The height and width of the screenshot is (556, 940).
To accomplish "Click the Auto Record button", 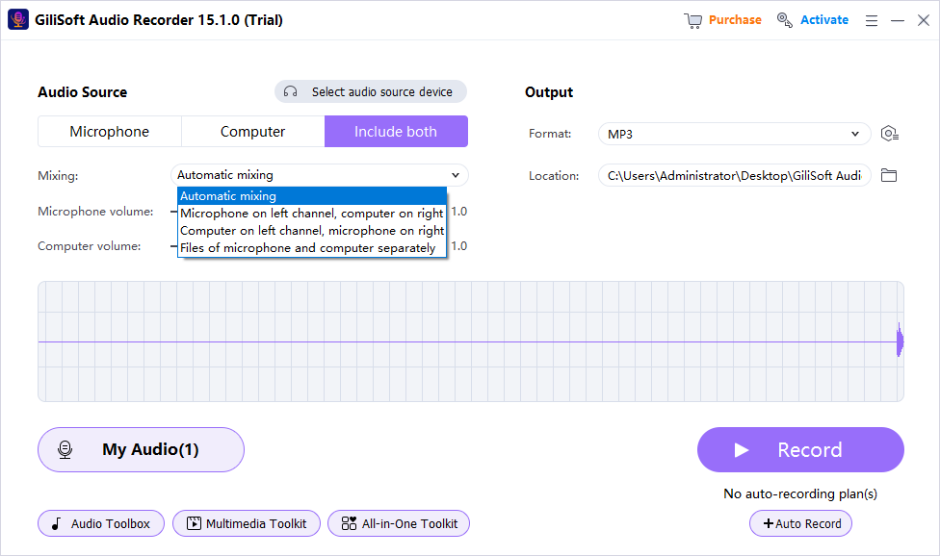I will (800, 523).
